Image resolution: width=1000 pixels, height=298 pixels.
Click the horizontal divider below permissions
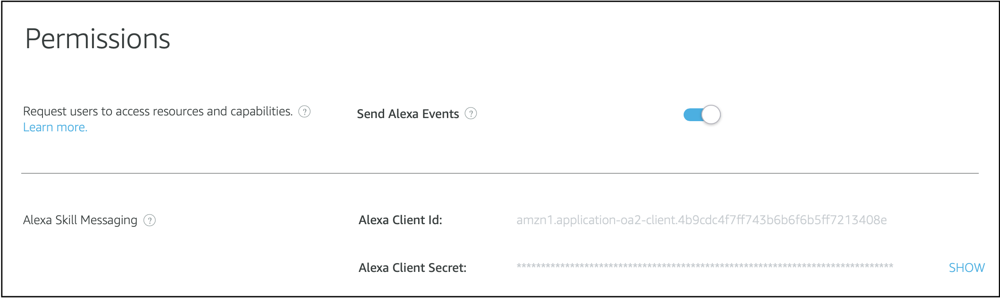(500, 173)
